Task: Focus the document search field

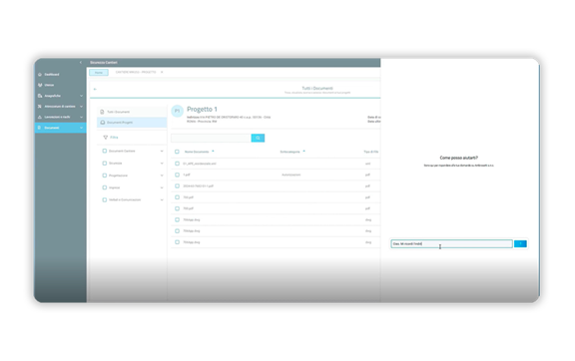Action: pos(211,138)
